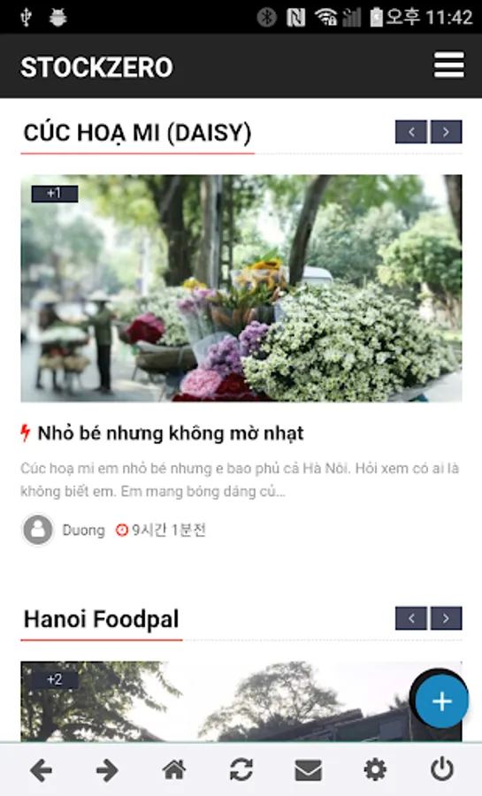View author Duong's profile avatar
482x796 pixels.
[x=37, y=530]
